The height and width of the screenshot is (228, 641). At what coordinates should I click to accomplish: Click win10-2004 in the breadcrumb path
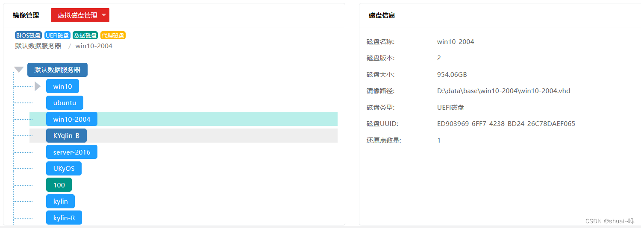point(94,46)
